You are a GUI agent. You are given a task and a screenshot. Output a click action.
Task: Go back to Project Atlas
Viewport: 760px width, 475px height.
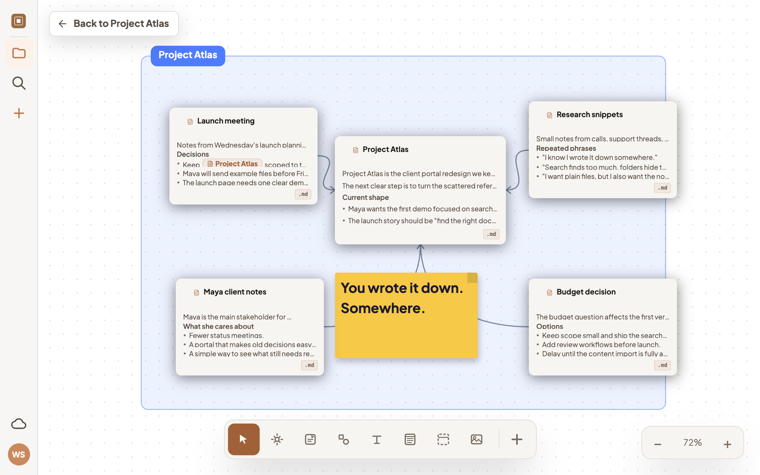[114, 24]
